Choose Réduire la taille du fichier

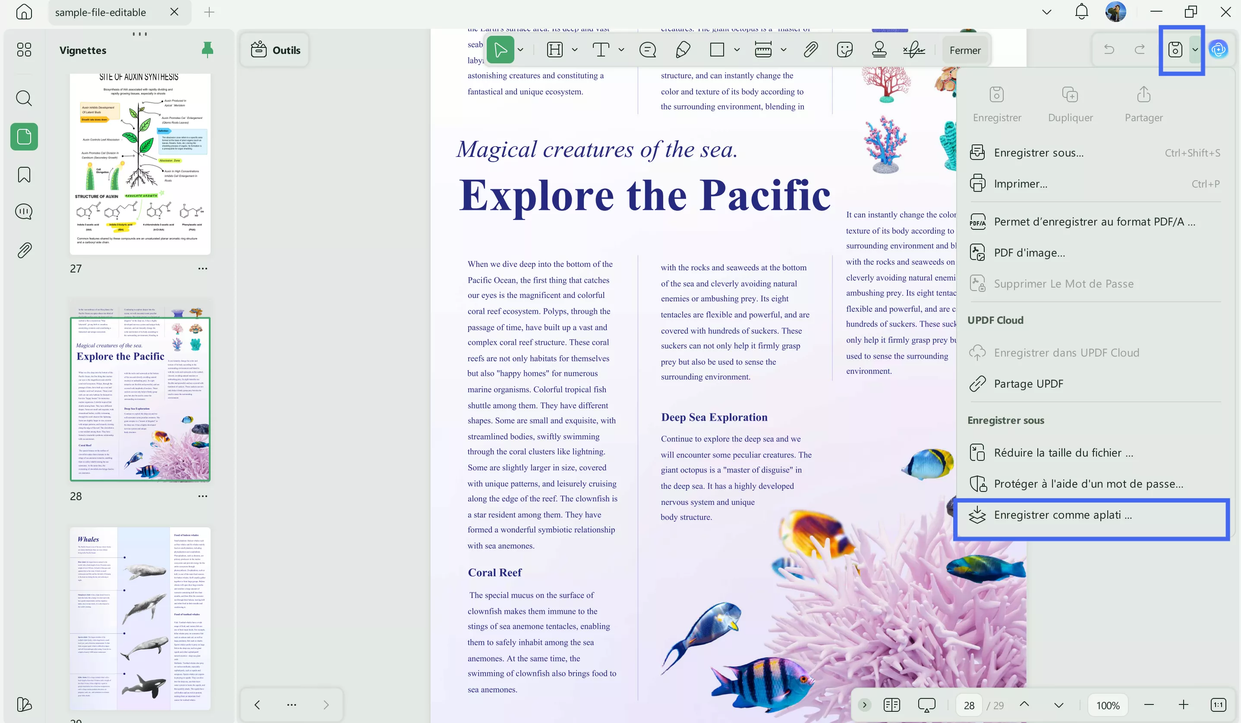[1095, 452]
